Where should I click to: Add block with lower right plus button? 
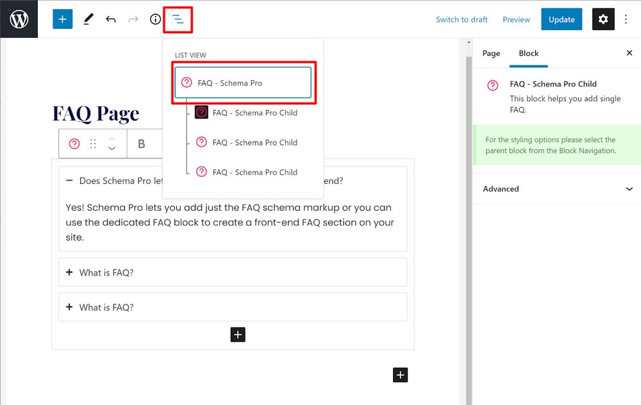tap(400, 375)
